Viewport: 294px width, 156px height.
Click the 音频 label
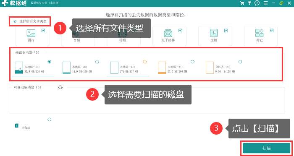(x=77, y=40)
